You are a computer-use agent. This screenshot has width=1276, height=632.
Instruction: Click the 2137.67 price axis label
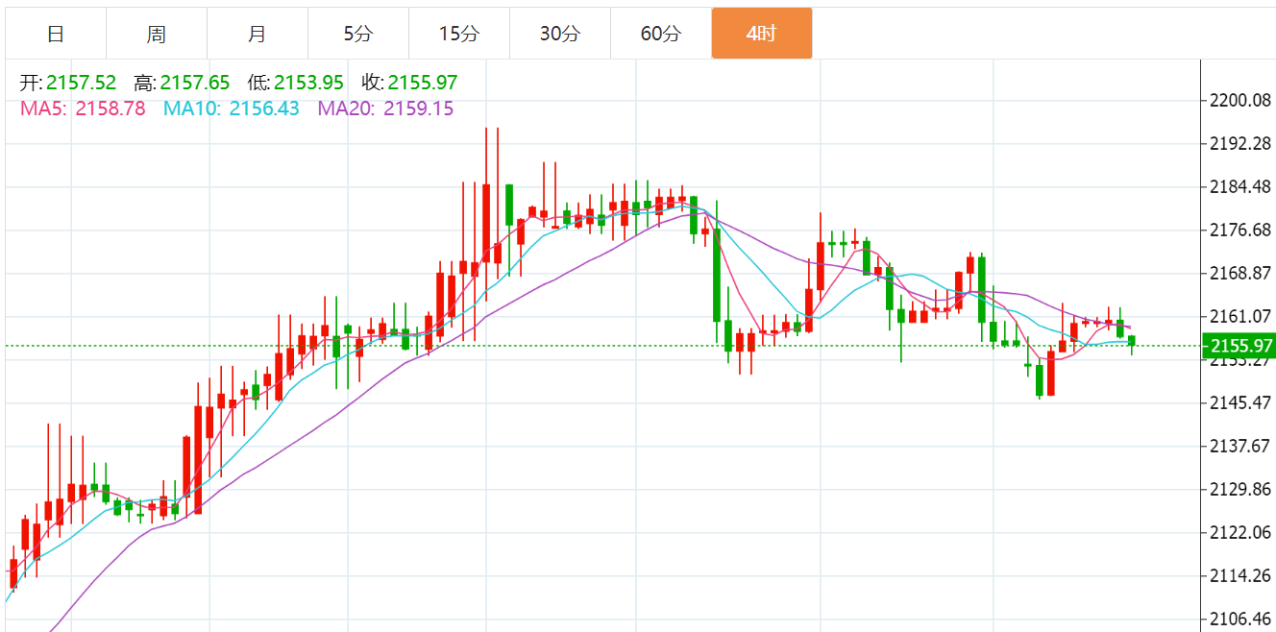[x=1241, y=446]
